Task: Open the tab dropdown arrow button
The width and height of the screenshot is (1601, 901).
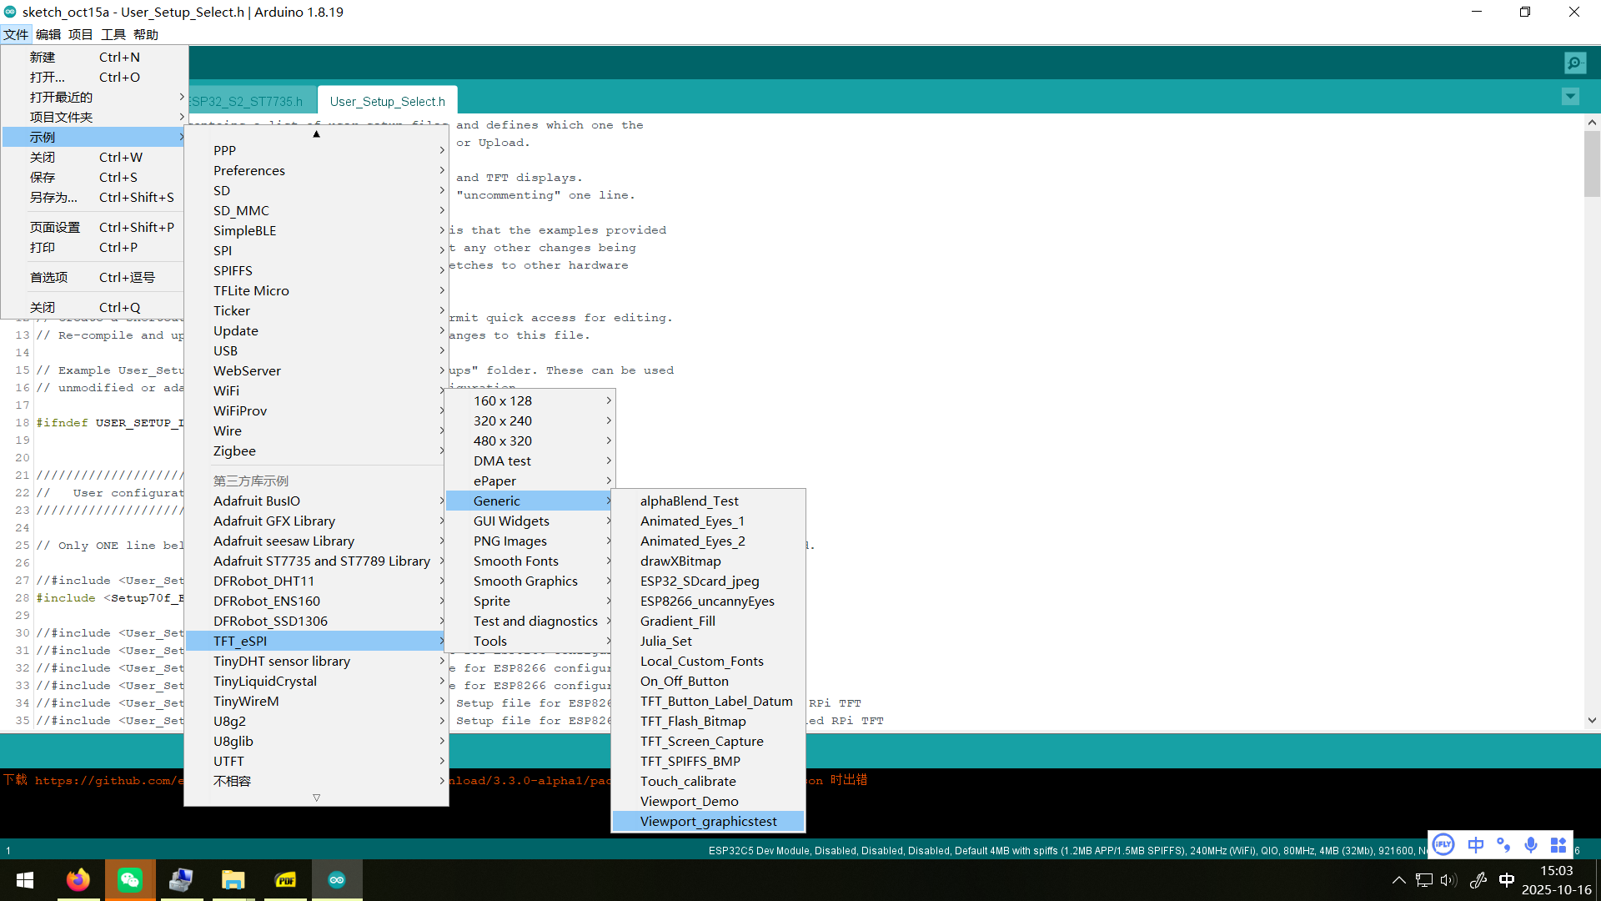Action: click(1569, 97)
